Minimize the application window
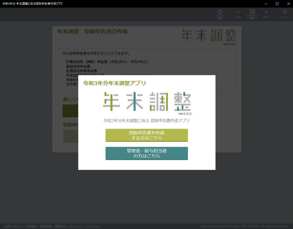Image resolution: width=293 pixels, height=229 pixels. tap(266, 4)
